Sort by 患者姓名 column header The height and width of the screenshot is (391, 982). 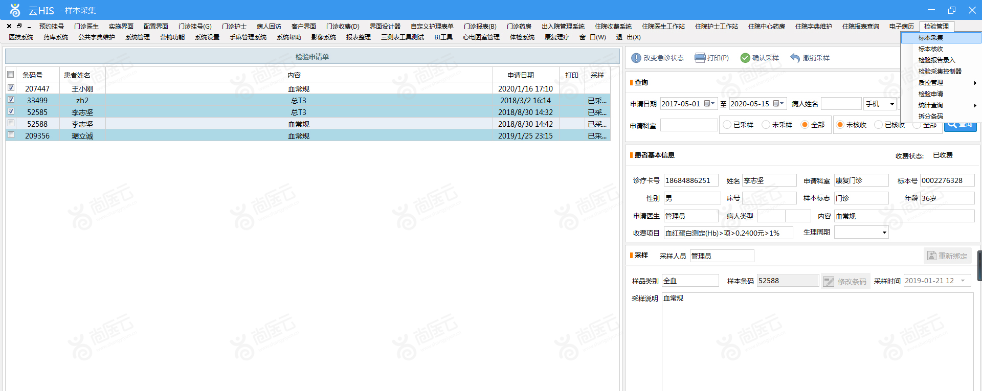[82, 75]
